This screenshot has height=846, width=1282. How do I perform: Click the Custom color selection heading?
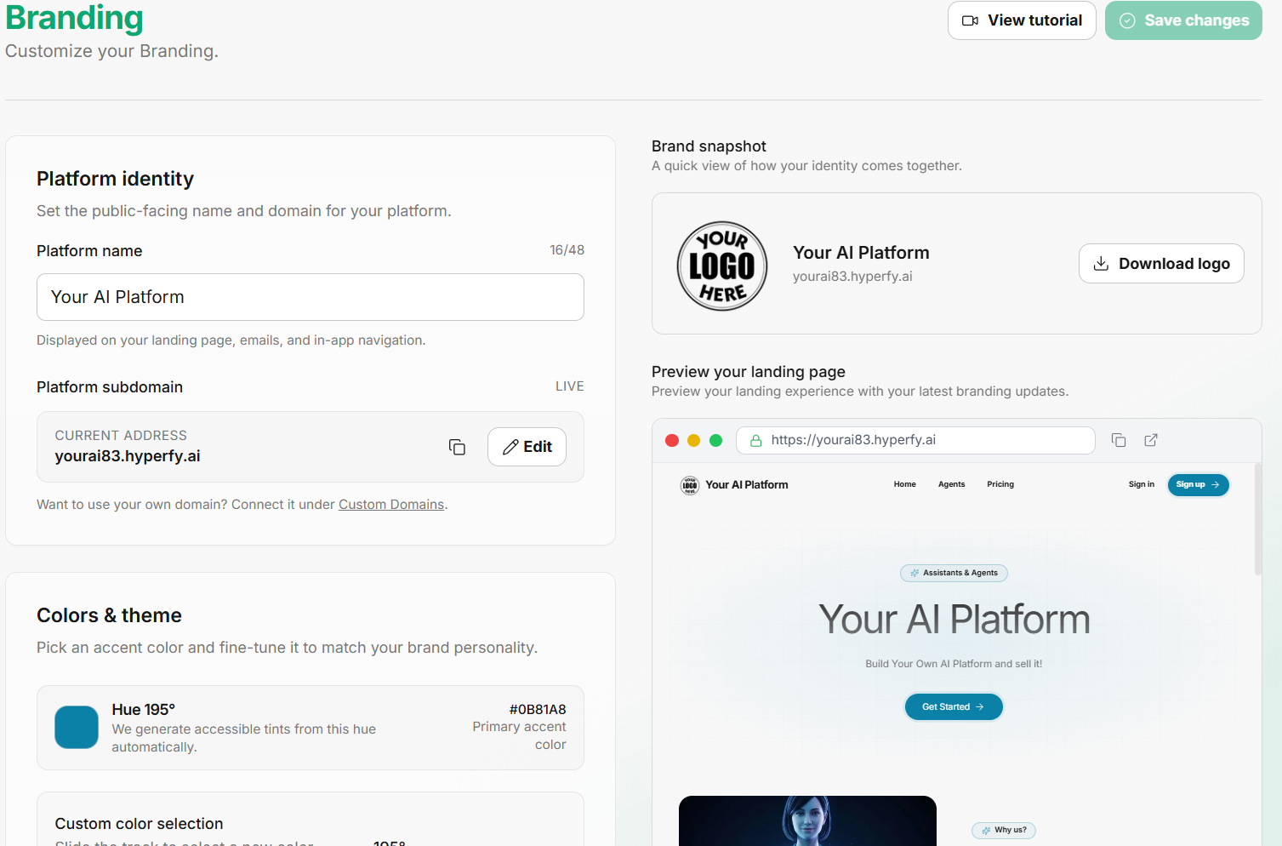click(x=140, y=824)
